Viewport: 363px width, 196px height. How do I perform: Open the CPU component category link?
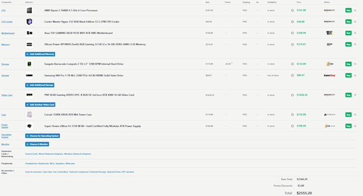coord(4,11)
